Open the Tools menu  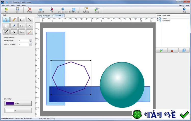(18, 6)
